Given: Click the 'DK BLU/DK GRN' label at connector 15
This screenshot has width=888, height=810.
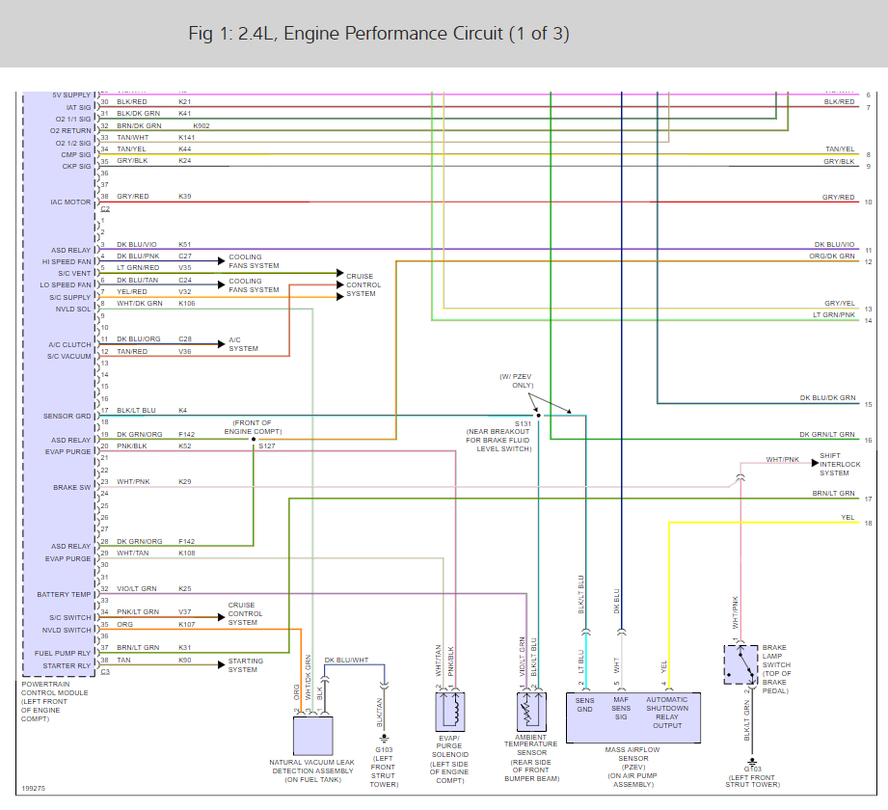Looking at the screenshot, I should [x=828, y=398].
